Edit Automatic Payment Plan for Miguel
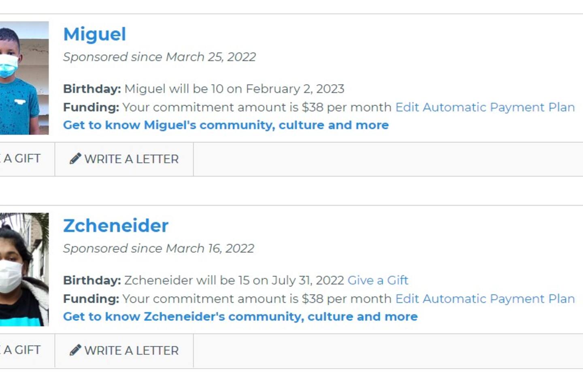The width and height of the screenshot is (583, 388). (x=485, y=107)
